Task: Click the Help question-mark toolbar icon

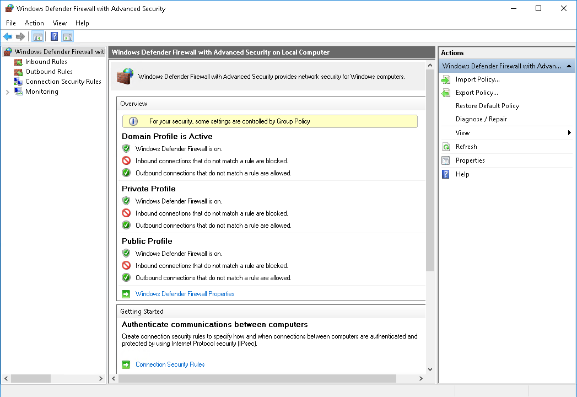Action: tap(53, 36)
